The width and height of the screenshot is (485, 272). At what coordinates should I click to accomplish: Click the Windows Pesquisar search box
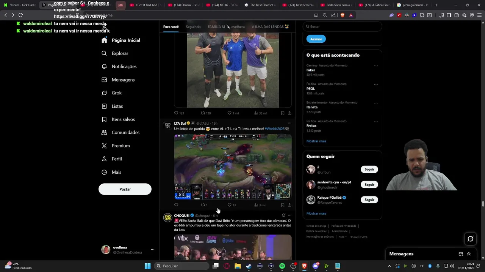181,266
